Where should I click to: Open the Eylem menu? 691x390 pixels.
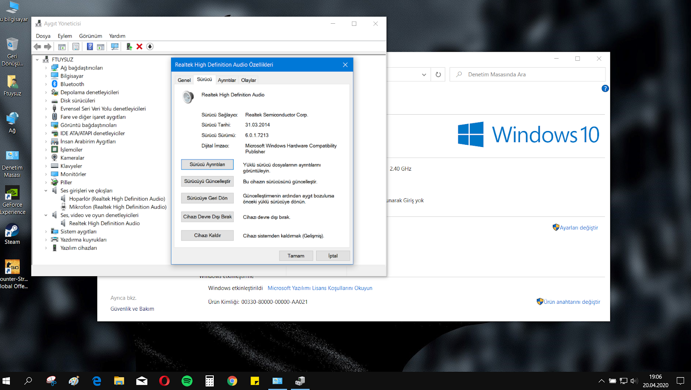point(65,36)
